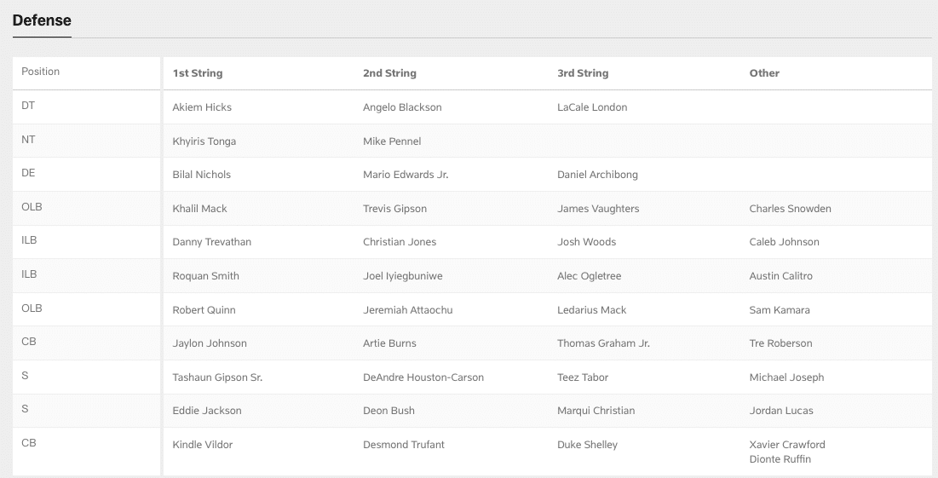Click the 3rd String column header
Image resolution: width=938 pixels, height=478 pixels.
(x=583, y=73)
